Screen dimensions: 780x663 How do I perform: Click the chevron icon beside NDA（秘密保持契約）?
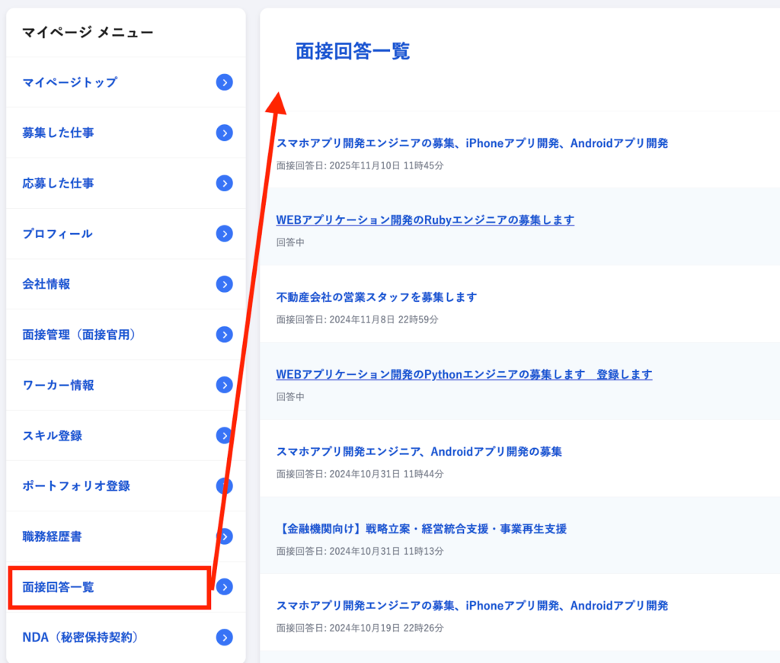(224, 637)
